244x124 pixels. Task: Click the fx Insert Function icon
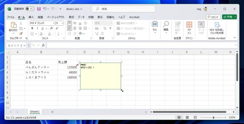coord(43,45)
